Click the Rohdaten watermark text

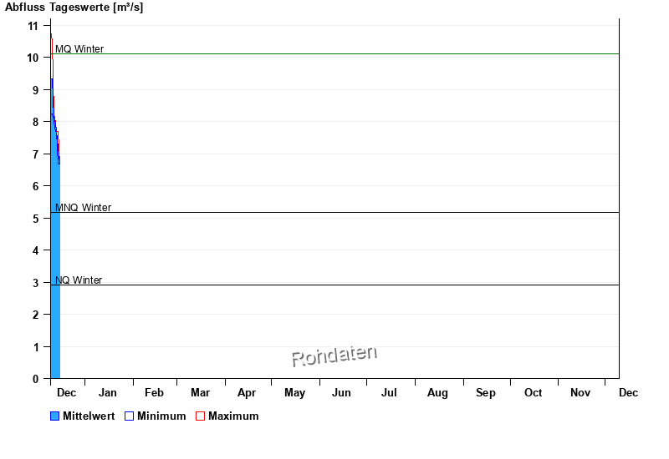click(334, 356)
